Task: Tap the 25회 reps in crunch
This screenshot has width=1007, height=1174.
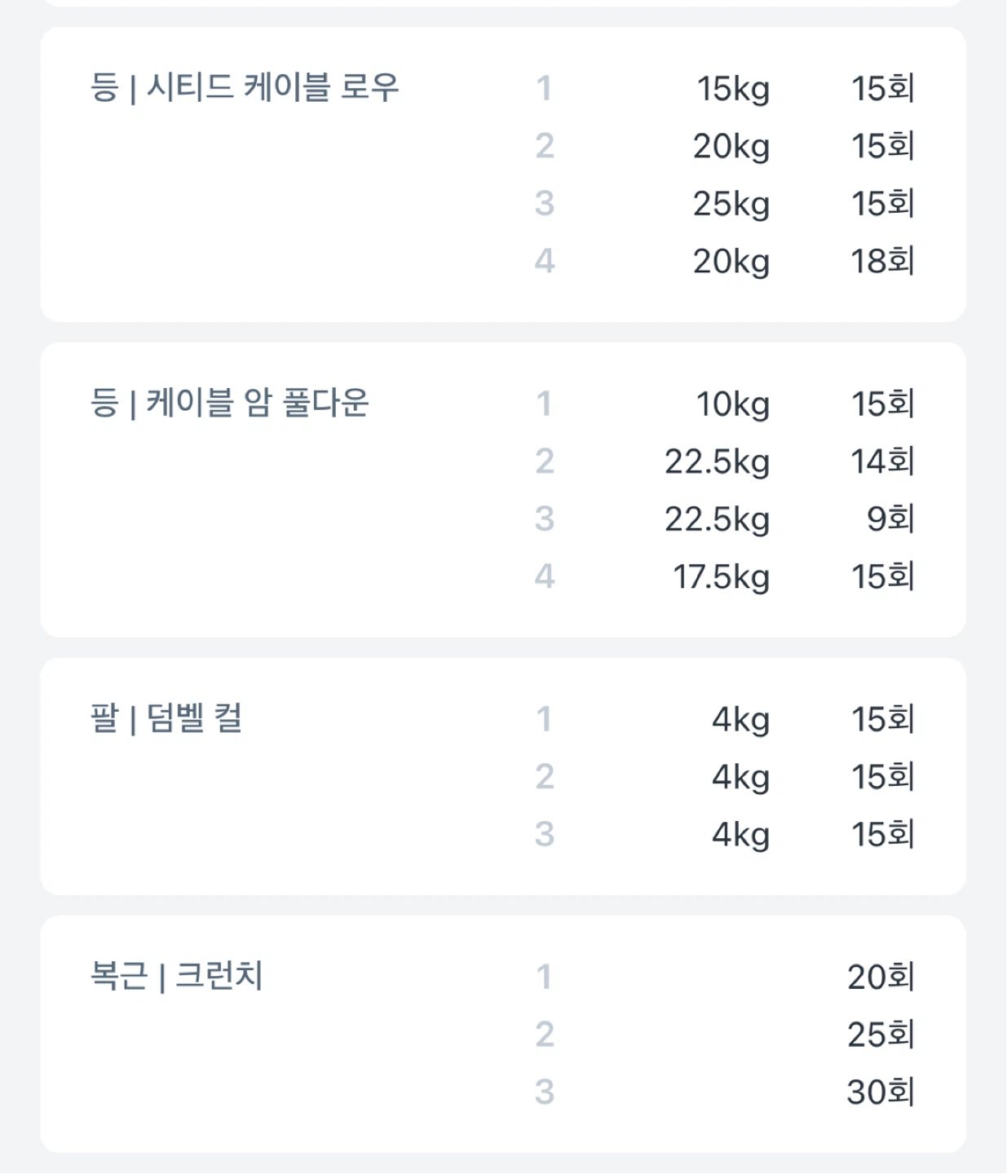Action: pyautogui.click(x=881, y=1034)
